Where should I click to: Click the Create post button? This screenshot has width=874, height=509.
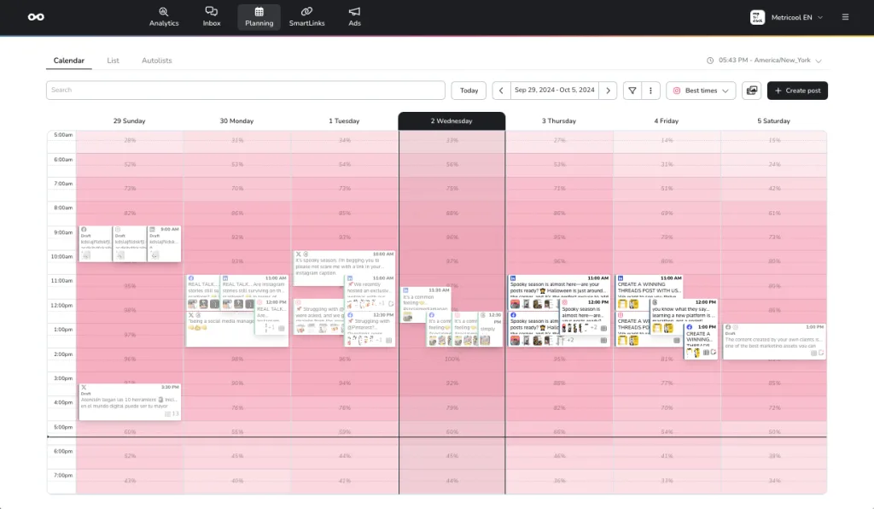797,91
